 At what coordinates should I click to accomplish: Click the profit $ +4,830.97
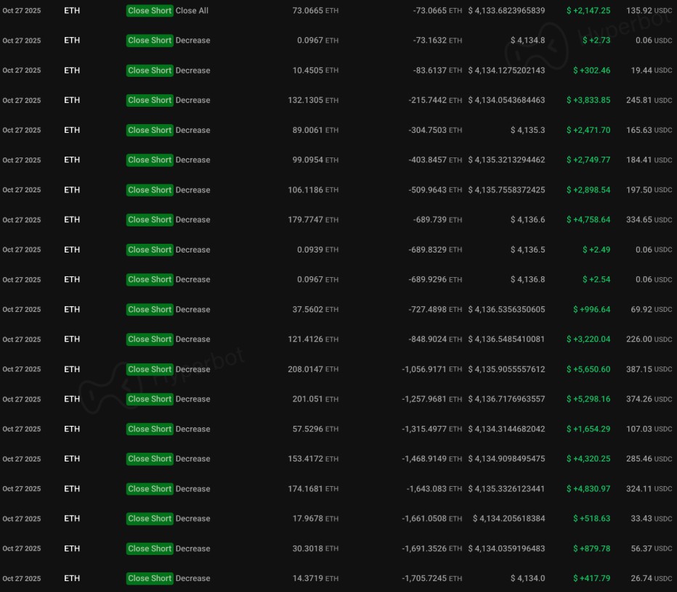tap(588, 489)
